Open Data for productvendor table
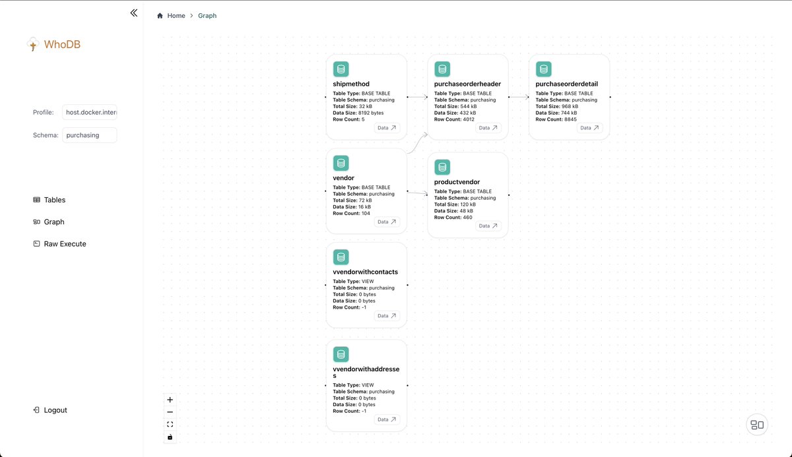The image size is (792, 457). pos(488,226)
